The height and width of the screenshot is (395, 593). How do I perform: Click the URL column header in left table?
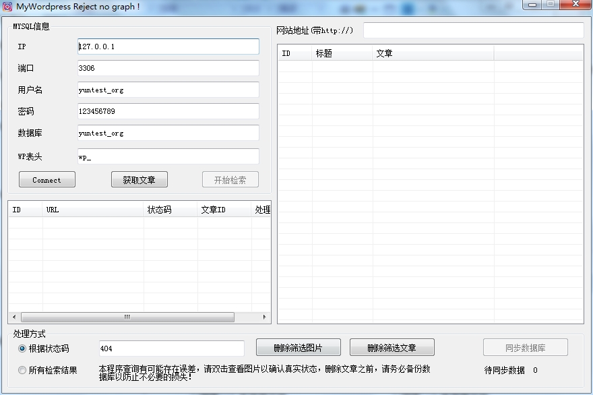[x=93, y=210]
